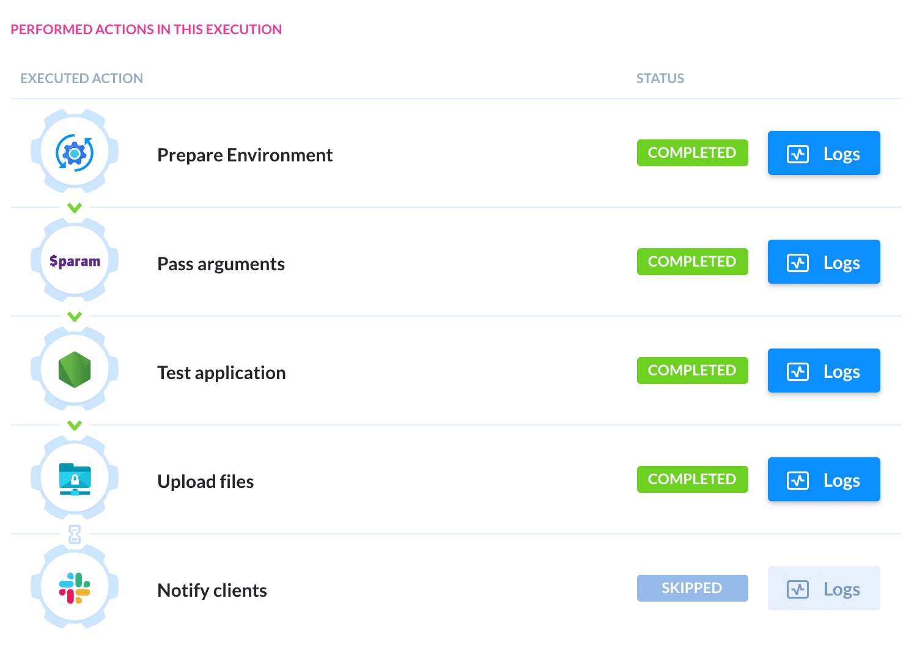Click the Slack Notify clients icon
The height and width of the screenshot is (653, 914).
75,588
